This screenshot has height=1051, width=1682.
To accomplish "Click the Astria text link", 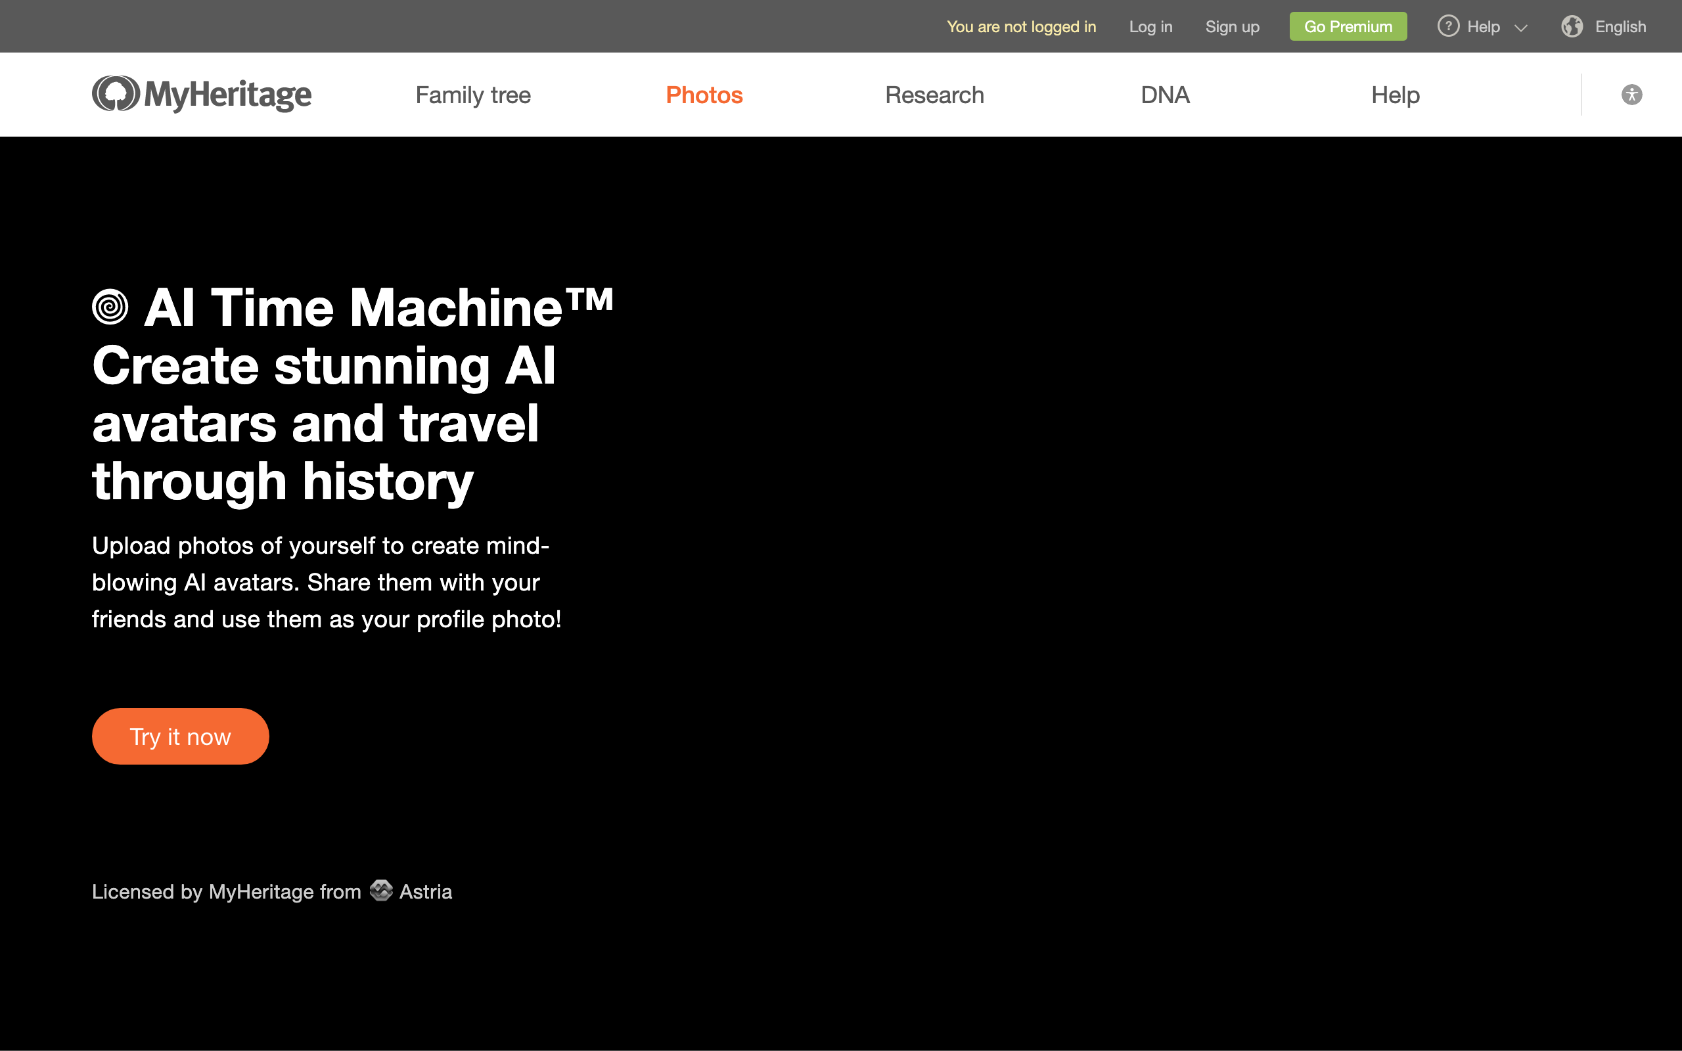I will [x=425, y=891].
